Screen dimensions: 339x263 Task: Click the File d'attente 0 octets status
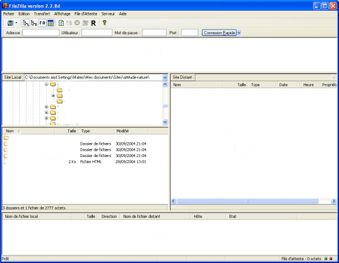pos(301,259)
